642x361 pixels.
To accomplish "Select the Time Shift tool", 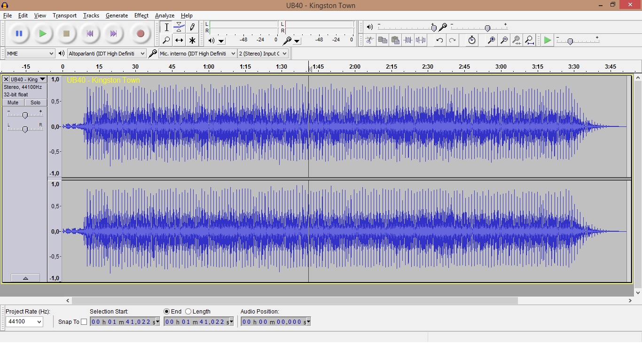I will (179, 40).
